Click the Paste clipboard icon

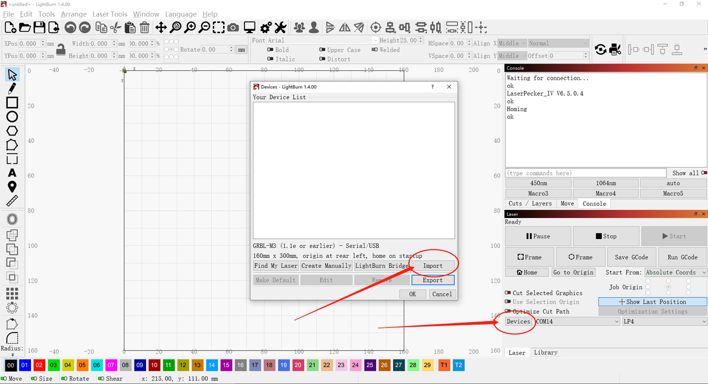[x=130, y=27]
